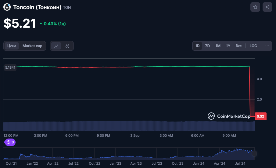Open the three-dots more options menu
The width and height of the screenshot is (276, 168).
click(x=267, y=46)
